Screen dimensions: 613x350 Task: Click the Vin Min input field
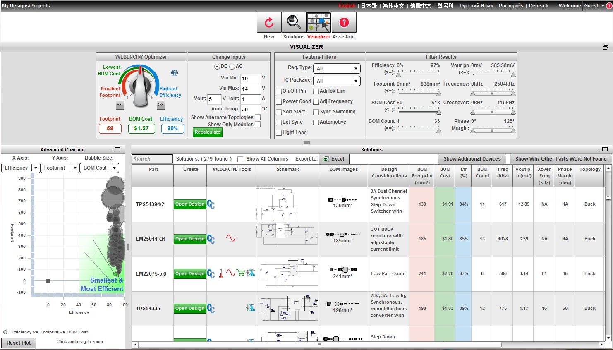tap(251, 78)
